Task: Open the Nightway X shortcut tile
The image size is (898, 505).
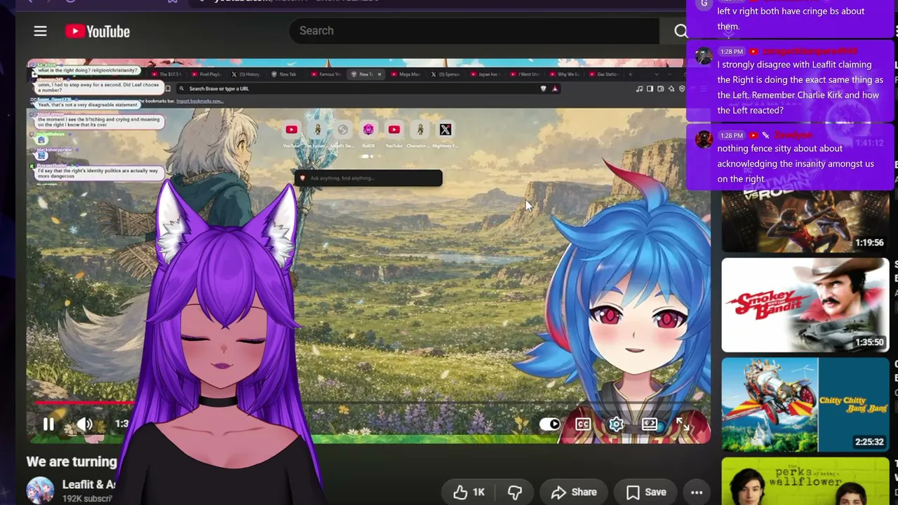Action: click(445, 130)
